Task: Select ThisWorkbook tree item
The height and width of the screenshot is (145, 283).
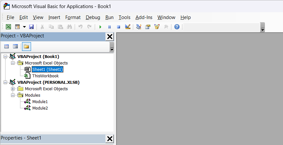Action: (46, 76)
